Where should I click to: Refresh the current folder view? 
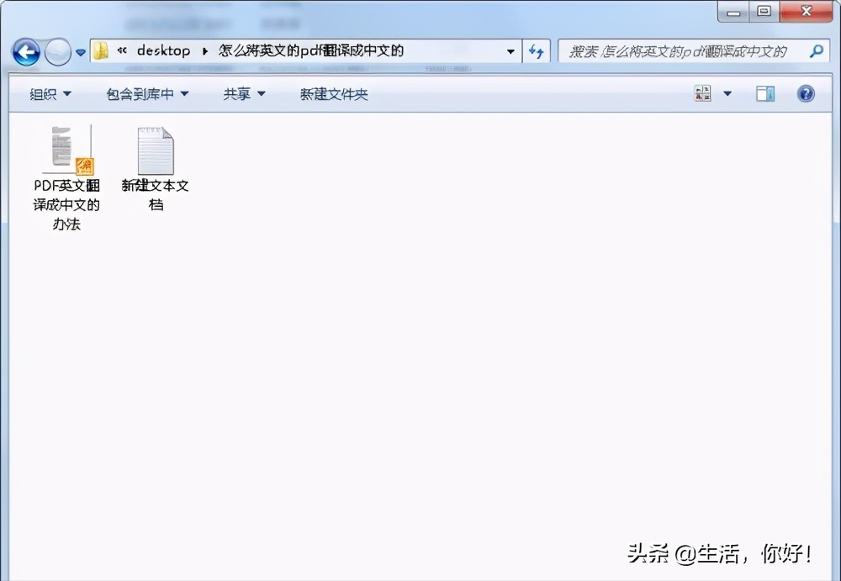[x=536, y=51]
